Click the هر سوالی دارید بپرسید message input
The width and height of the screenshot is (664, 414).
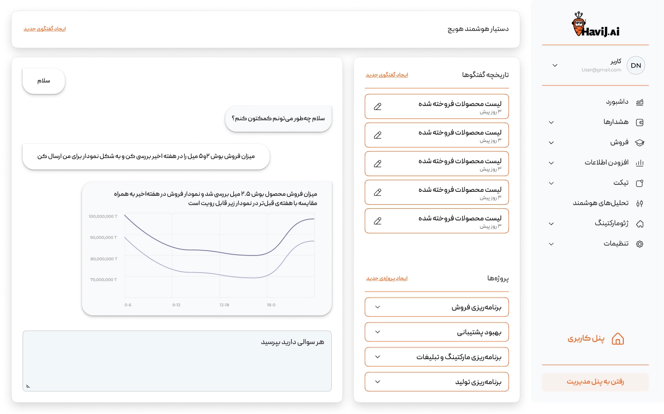point(177,360)
